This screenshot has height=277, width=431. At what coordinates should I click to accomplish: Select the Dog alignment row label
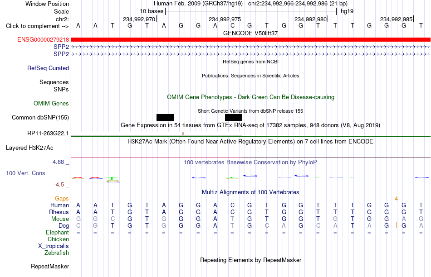(64, 226)
